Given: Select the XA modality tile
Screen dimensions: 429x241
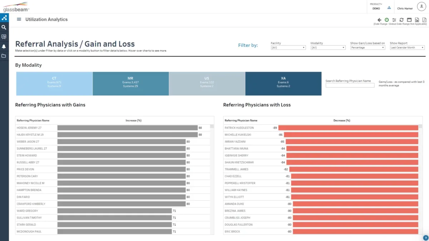Looking at the screenshot, I should tap(283, 84).
